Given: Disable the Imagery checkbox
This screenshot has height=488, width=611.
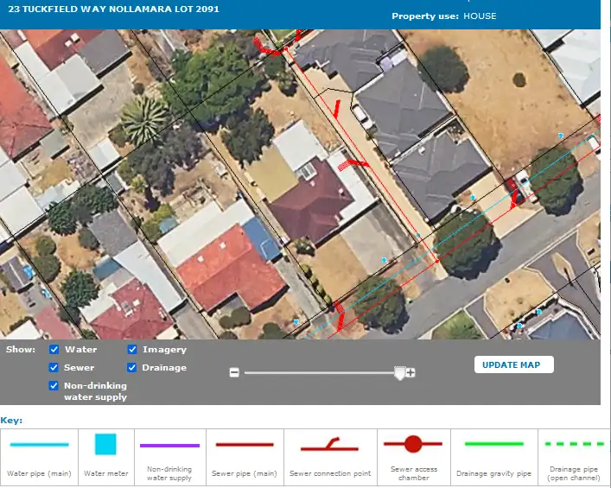Looking at the screenshot, I should coord(132,349).
